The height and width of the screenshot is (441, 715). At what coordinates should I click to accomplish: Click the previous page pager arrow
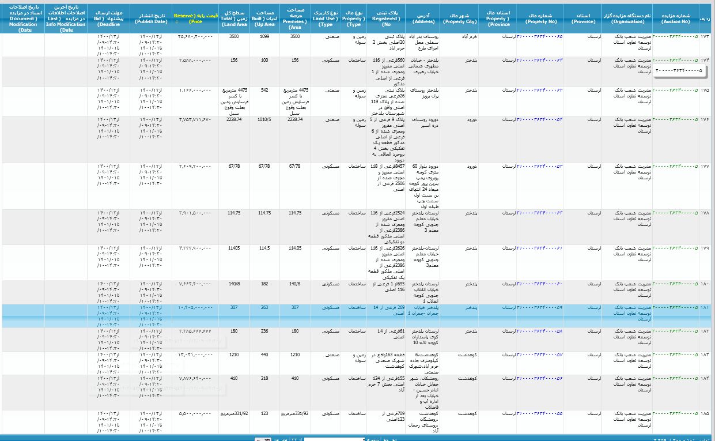[386, 439]
